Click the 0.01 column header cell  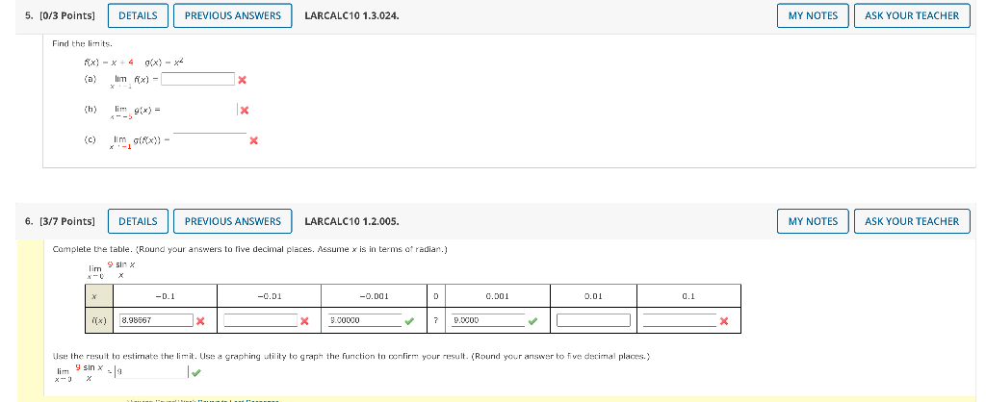tap(593, 296)
